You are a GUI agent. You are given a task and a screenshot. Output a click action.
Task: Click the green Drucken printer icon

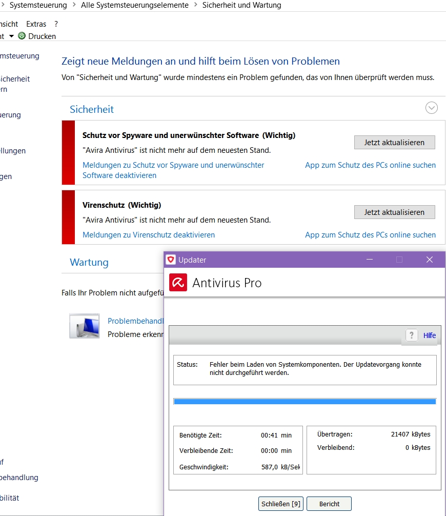pos(22,36)
